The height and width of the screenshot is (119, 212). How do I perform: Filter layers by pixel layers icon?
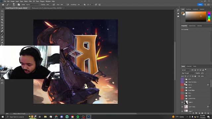pyautogui.click(x=192, y=70)
